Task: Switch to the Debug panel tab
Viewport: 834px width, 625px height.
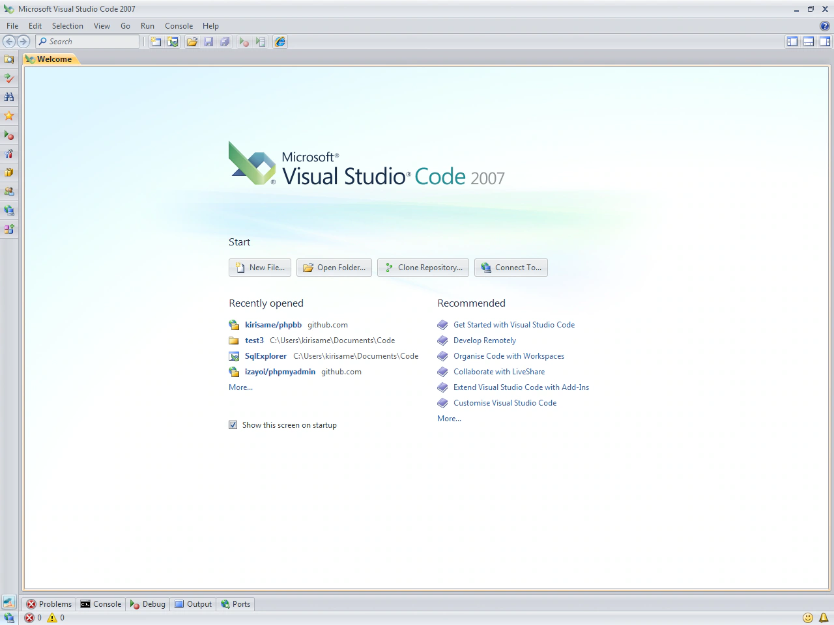Action: [147, 604]
